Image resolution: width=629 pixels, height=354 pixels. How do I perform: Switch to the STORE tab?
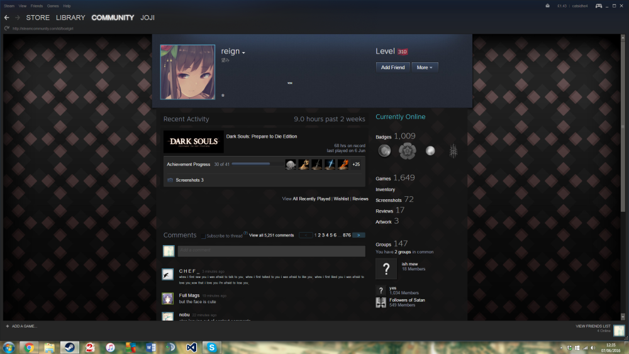coord(38,18)
